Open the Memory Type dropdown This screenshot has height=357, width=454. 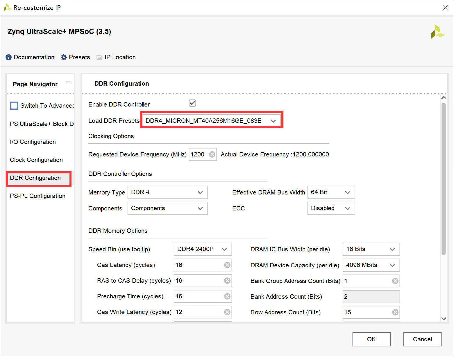coord(168,192)
